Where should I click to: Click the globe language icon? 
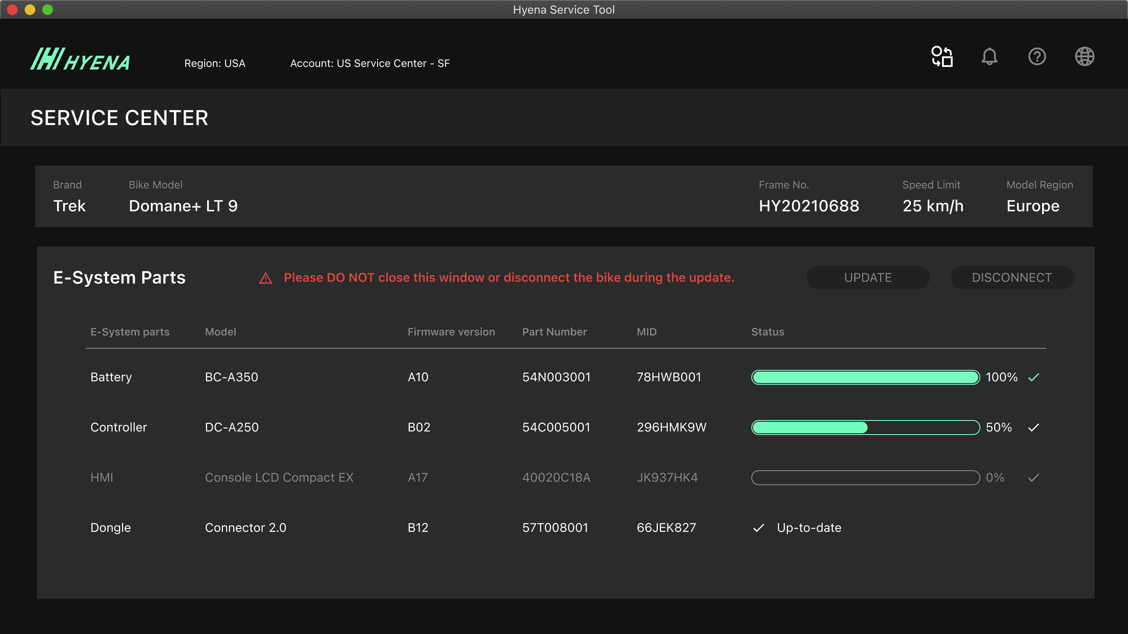click(x=1085, y=56)
